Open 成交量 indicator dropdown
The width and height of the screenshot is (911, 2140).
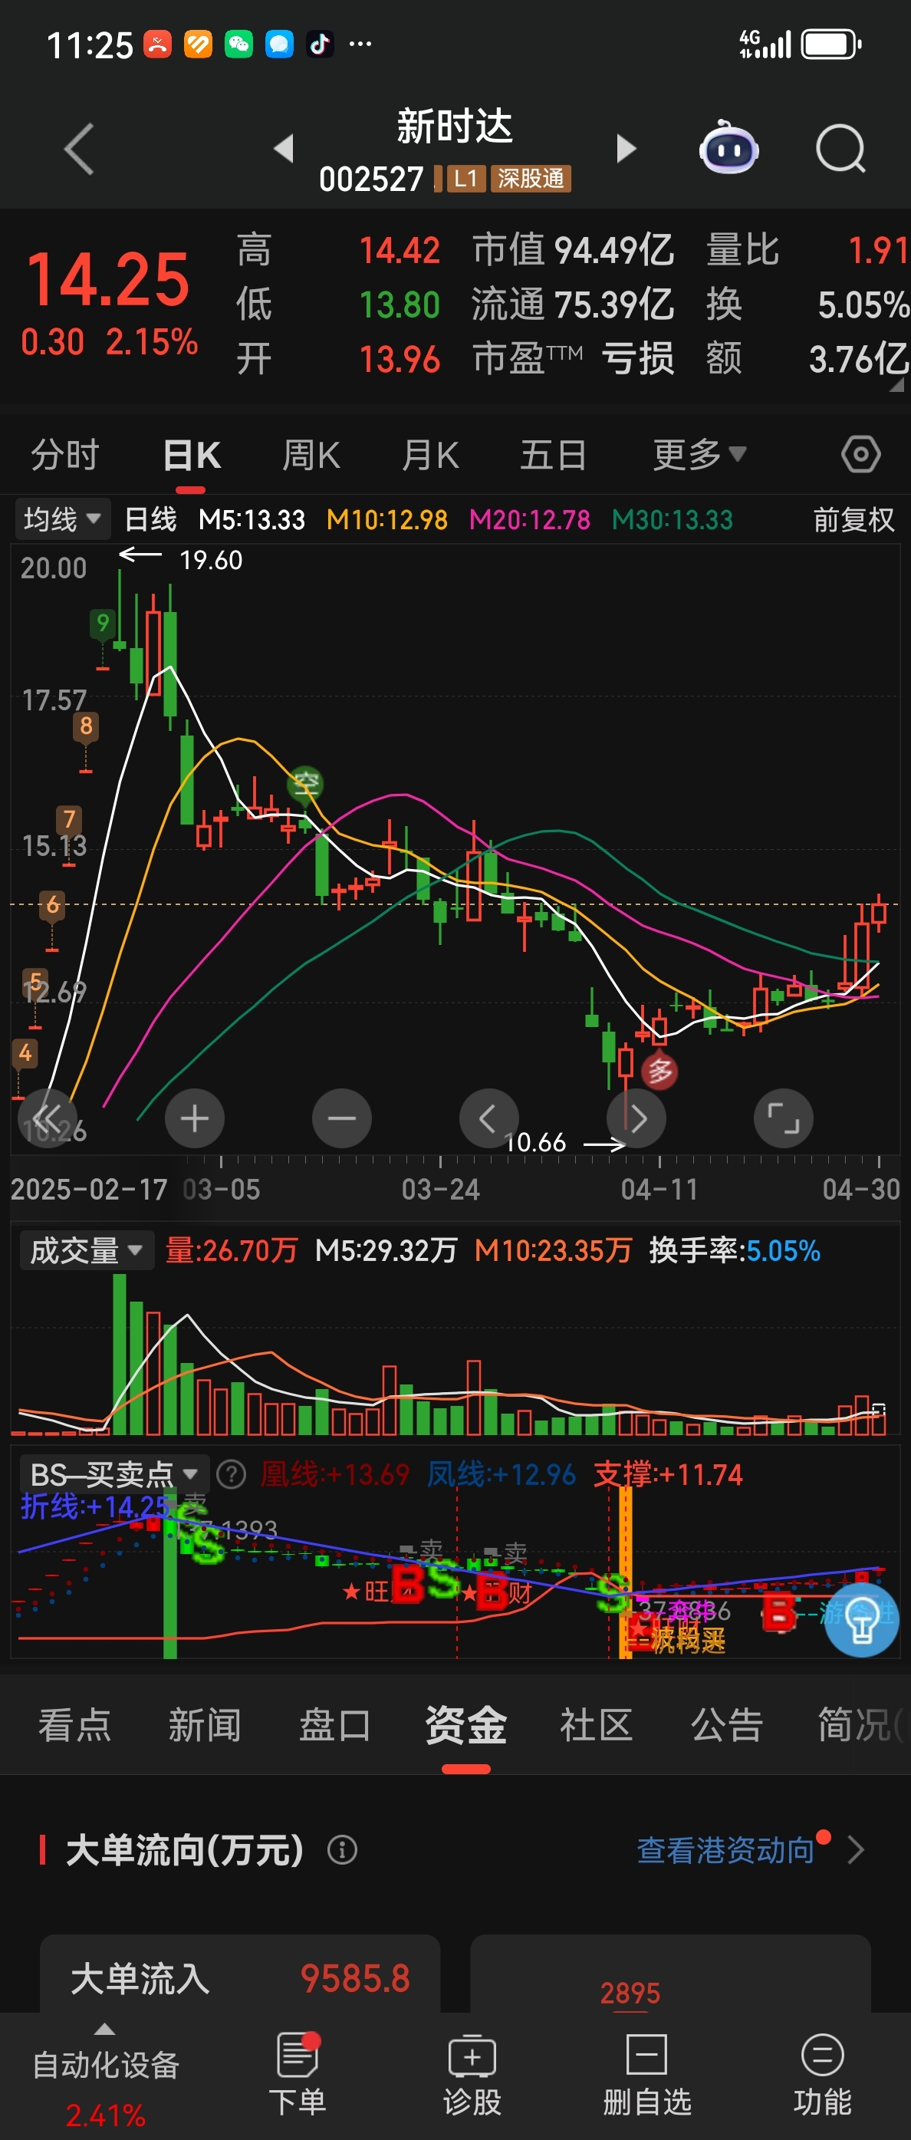coord(87,1250)
